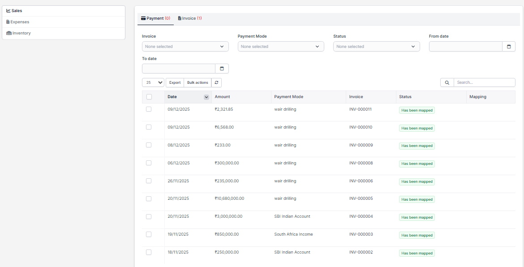Open the To date calendar icon
524x267 pixels.
coord(222,69)
